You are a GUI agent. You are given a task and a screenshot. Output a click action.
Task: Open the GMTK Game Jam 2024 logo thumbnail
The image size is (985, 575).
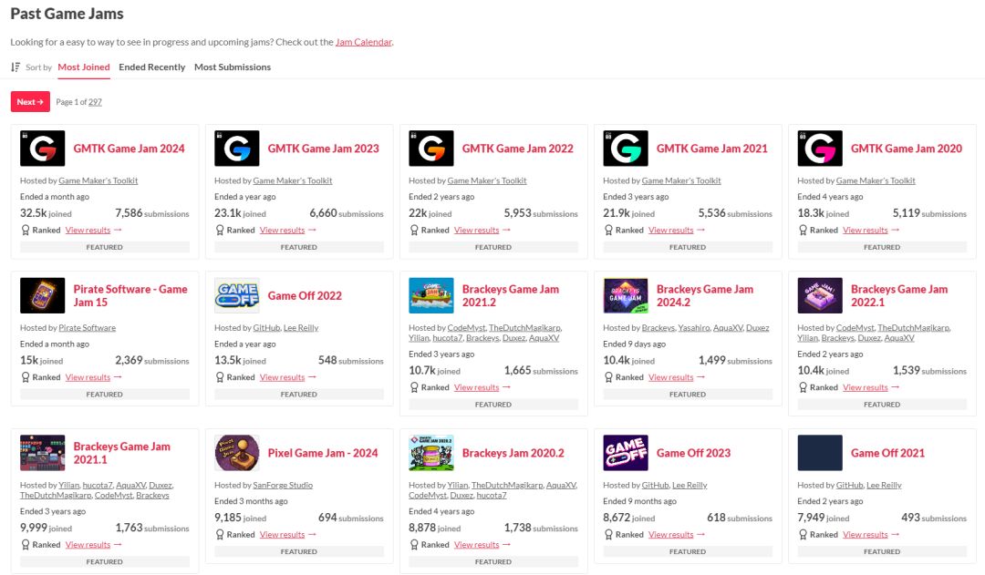point(43,149)
